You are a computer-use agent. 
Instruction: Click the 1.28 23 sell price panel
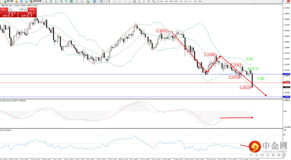coord(9,14)
